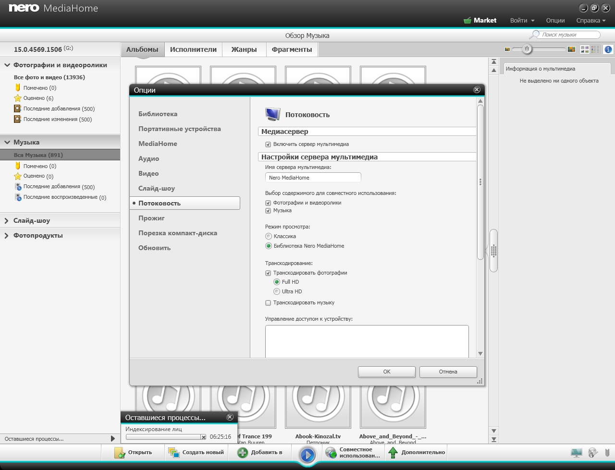Open the Войти dropdown menu

[522, 21]
